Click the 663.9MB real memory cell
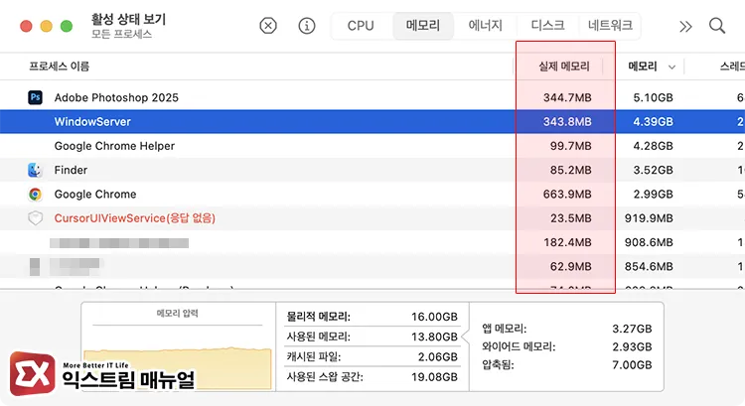 click(x=567, y=195)
